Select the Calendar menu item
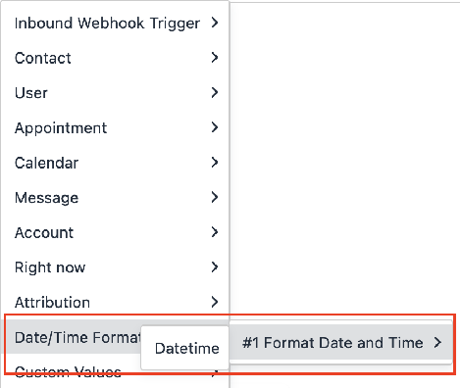Screen dimensions: 460x388 115,163
